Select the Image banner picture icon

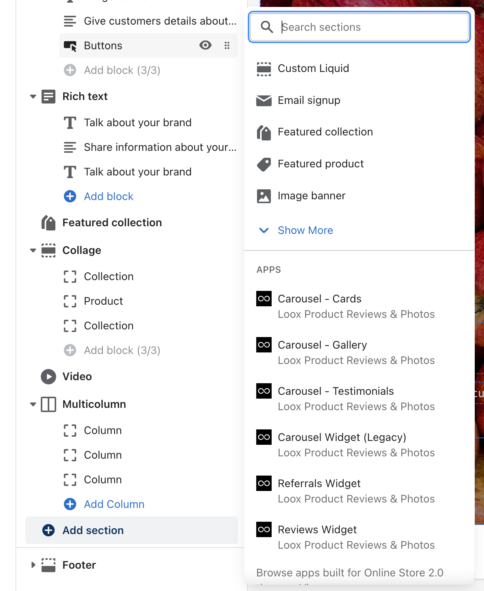pyautogui.click(x=264, y=196)
